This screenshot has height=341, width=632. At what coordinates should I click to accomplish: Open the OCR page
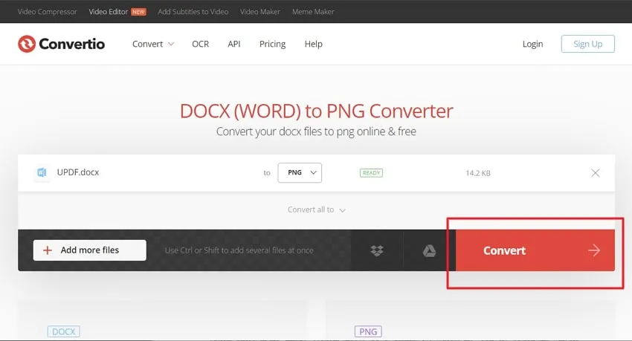[x=200, y=44]
